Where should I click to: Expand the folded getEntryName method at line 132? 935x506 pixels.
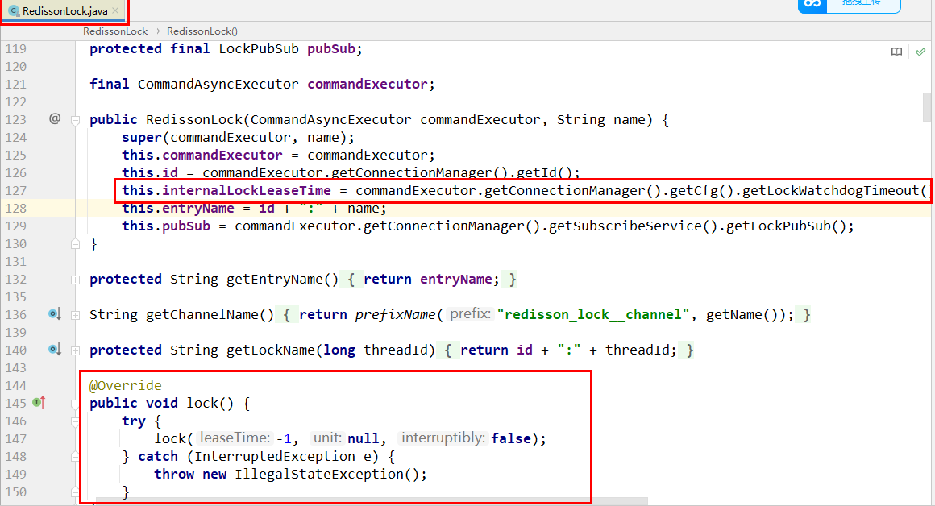(75, 280)
